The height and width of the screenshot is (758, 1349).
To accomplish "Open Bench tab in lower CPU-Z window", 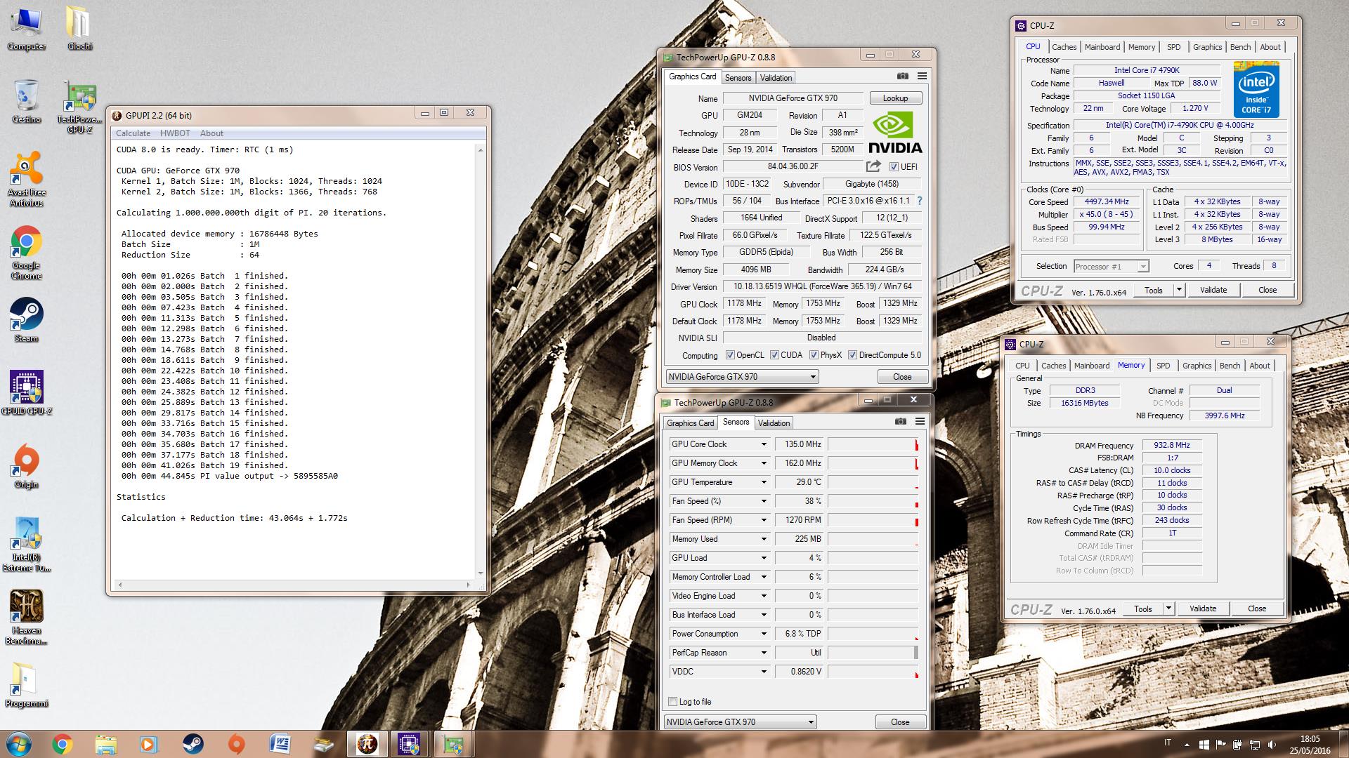I will 1230,366.
